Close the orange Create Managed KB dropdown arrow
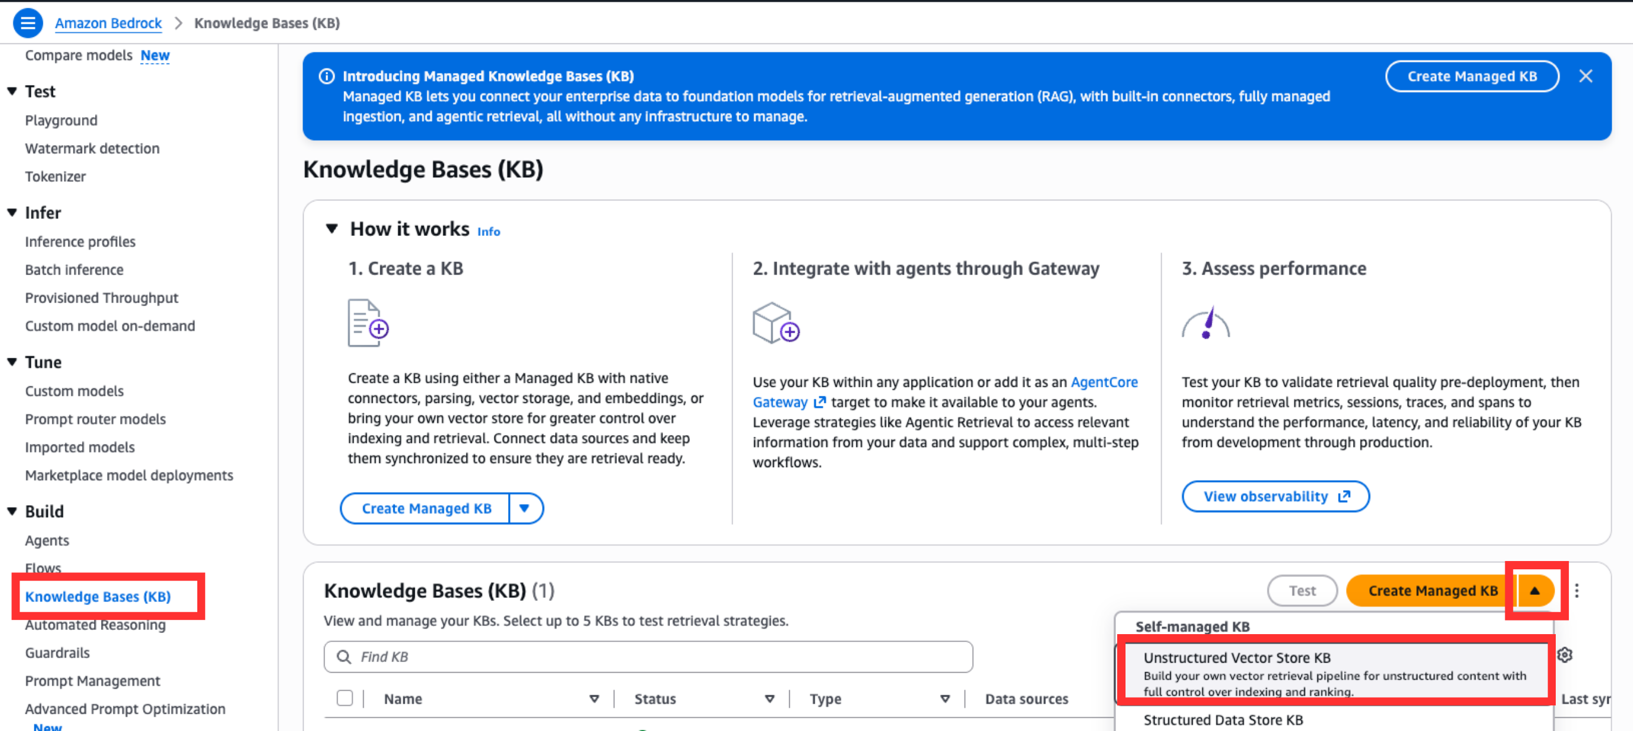 point(1535,591)
